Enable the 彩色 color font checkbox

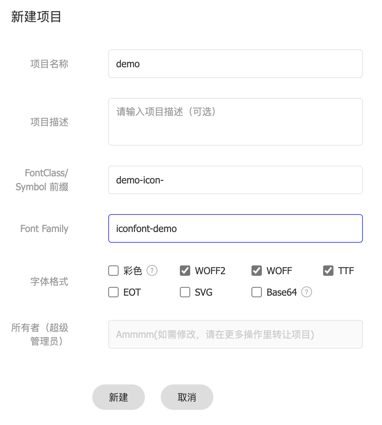(113, 271)
